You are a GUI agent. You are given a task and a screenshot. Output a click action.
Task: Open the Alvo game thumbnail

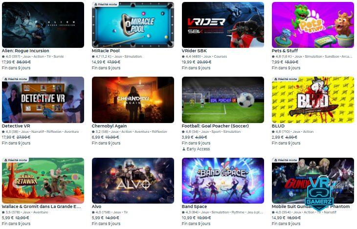pos(133,181)
